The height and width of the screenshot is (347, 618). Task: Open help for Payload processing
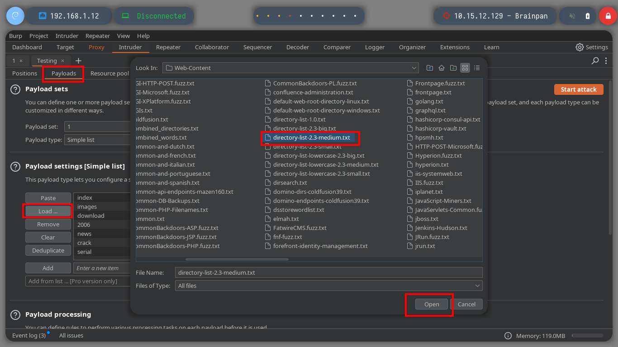[x=15, y=315]
